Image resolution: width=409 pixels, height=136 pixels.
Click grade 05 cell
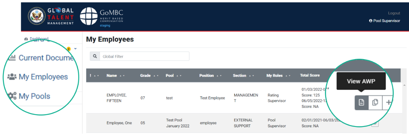pos(143,123)
